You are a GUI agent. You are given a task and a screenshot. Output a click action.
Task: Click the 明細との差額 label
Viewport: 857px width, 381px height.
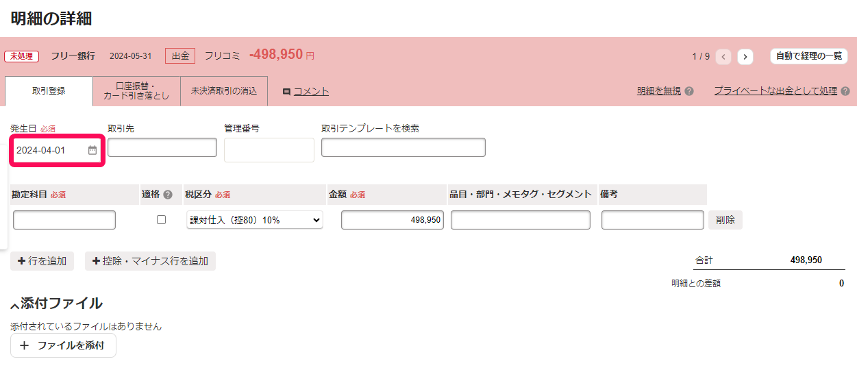click(696, 283)
